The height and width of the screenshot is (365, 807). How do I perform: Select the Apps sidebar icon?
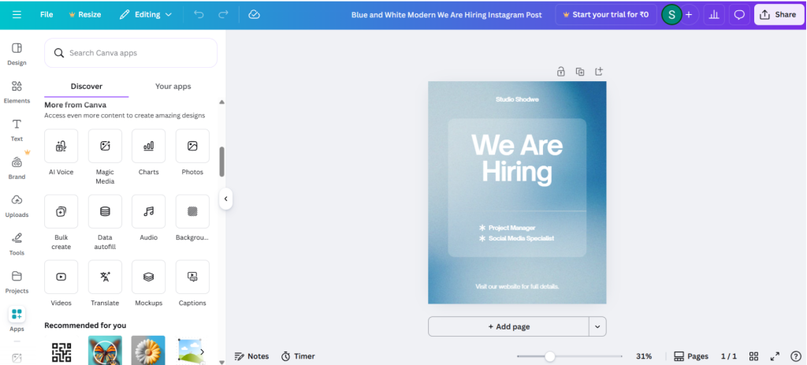point(17,314)
